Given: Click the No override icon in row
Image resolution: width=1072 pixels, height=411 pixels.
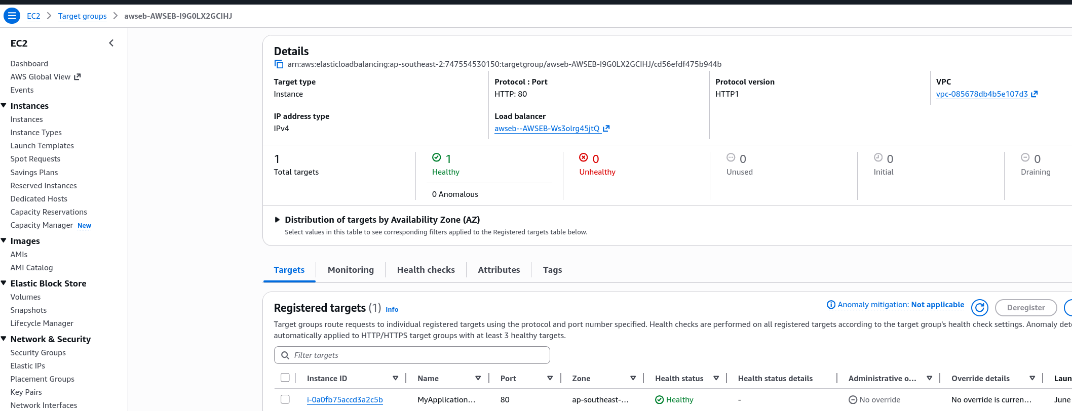Looking at the screenshot, I should click(853, 399).
